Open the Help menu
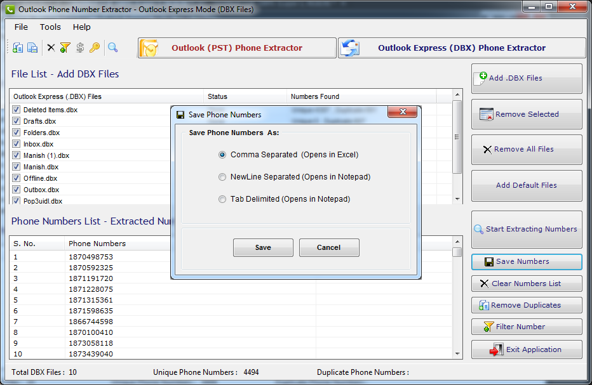 tap(81, 27)
